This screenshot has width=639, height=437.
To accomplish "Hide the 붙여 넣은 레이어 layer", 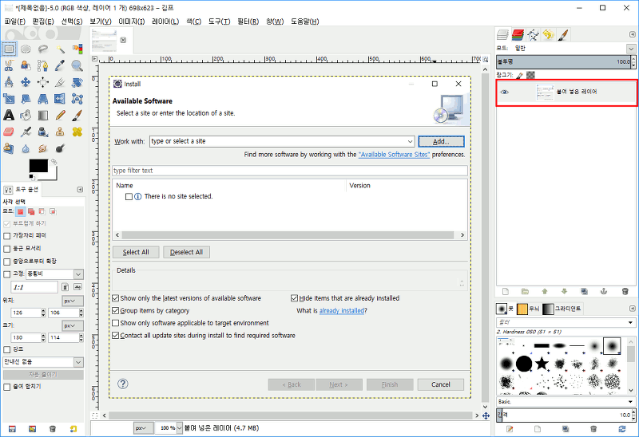I will pyautogui.click(x=504, y=93).
